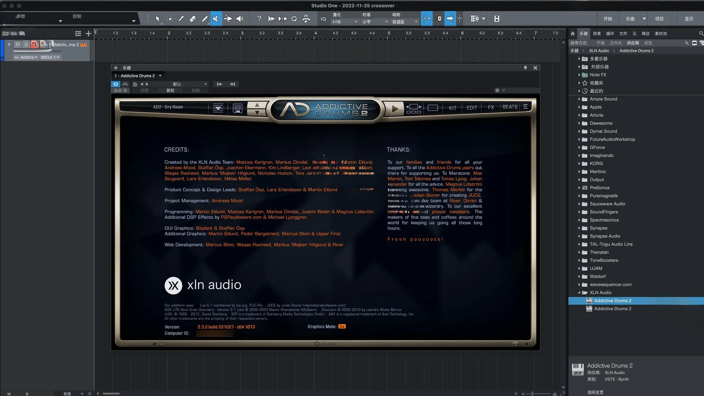Click the 开始 button

pos(608,19)
